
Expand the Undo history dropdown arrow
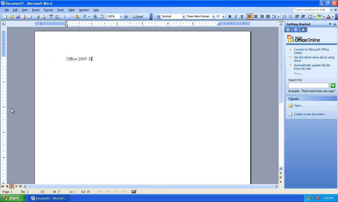click(89, 17)
